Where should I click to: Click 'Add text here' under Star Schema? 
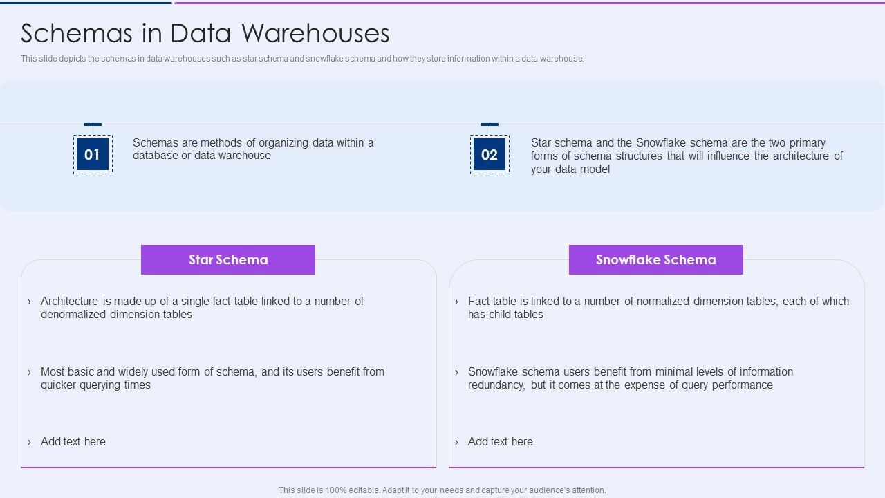(x=73, y=442)
